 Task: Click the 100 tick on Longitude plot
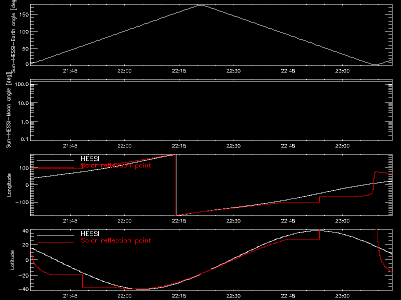tap(24, 168)
